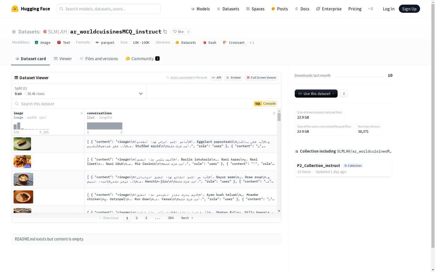This screenshot has width=435, height=272.
Task: Go to page 3 of the dataset
Action: (x=146, y=218)
